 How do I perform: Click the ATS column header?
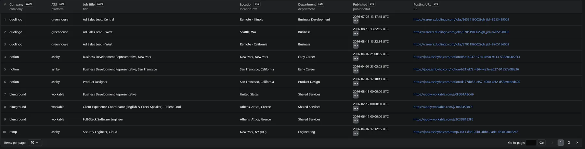click(54, 5)
